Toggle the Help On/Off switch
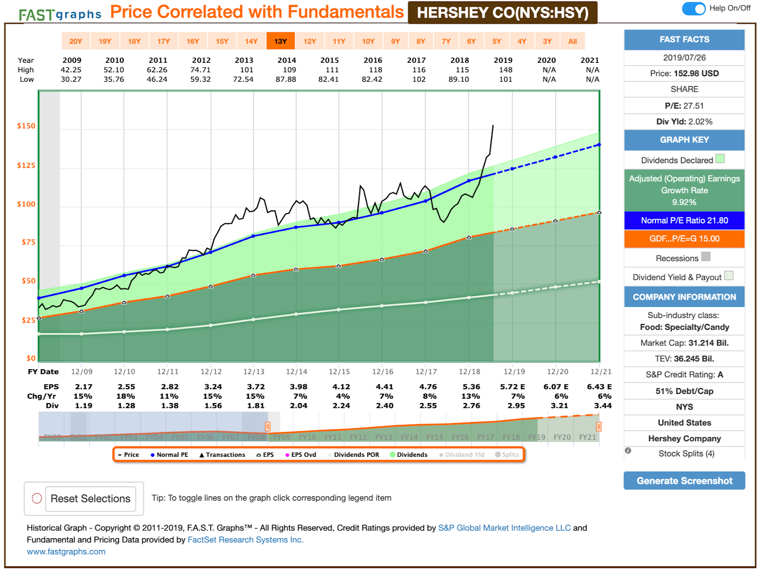761x571 pixels. (x=694, y=9)
